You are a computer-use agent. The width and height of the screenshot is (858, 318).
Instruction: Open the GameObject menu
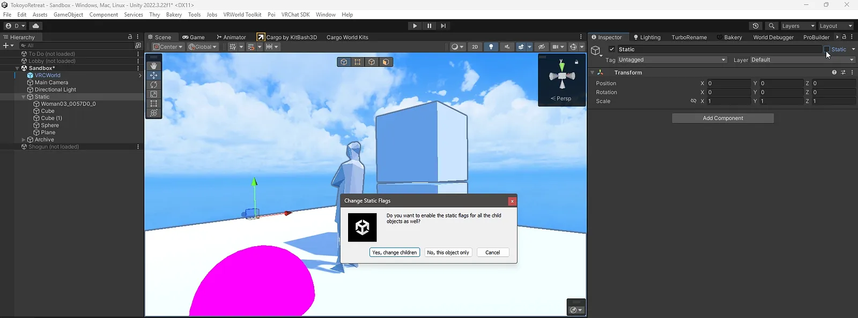[x=68, y=14]
